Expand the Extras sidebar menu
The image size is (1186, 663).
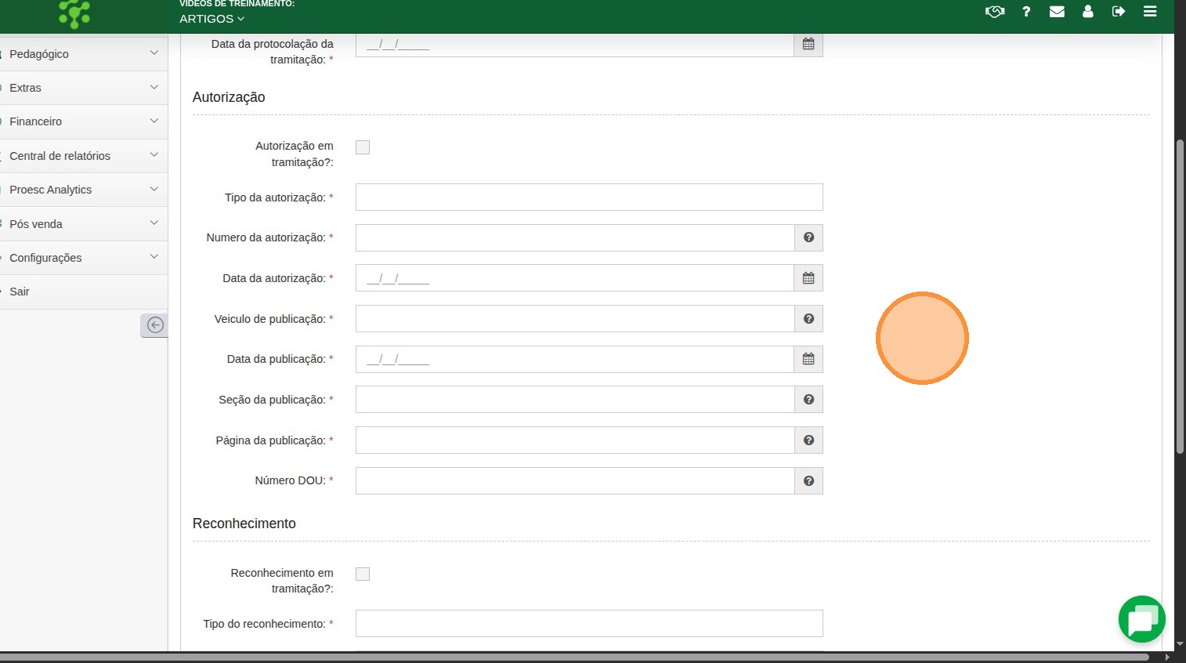(x=84, y=88)
